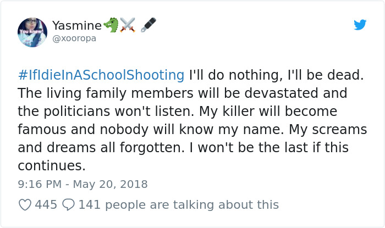Click the dragon emoji beside Yasmine
Viewport: 385px width, 228px height.
111,25
